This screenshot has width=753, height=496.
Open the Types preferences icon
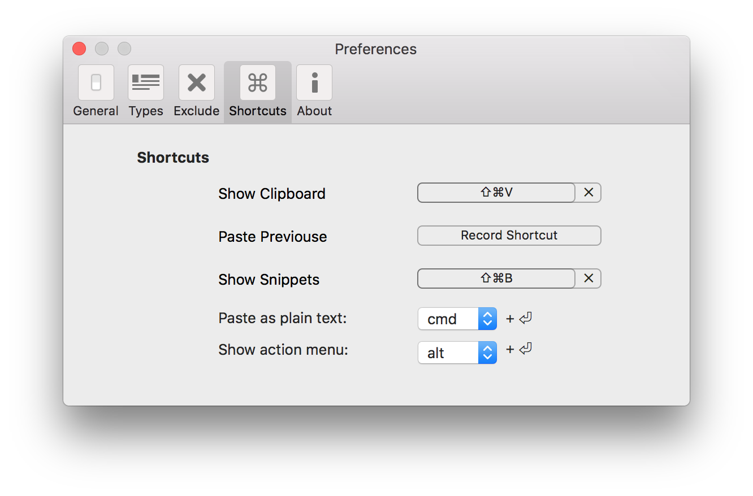coord(146,82)
